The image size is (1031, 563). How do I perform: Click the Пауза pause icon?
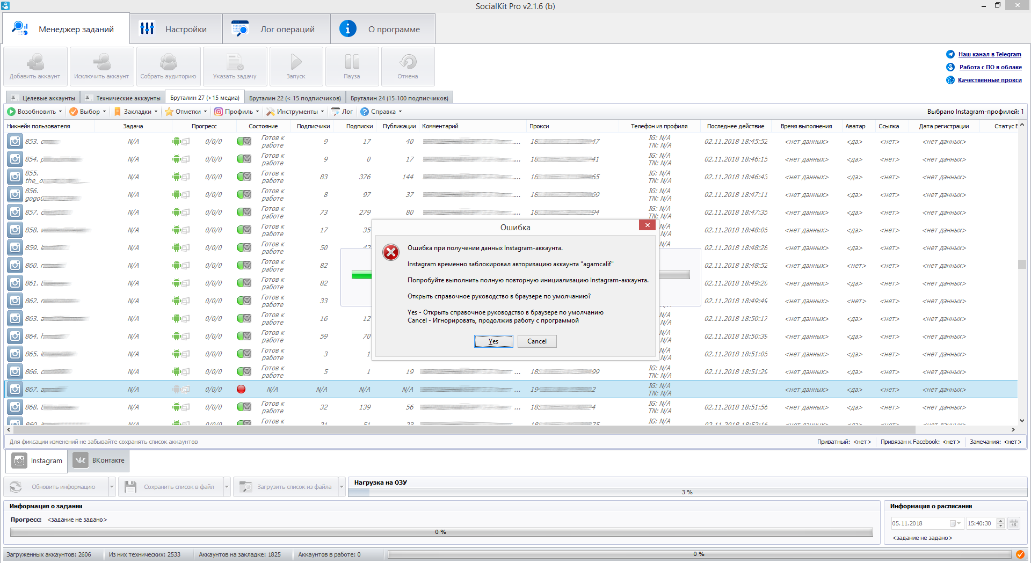pos(352,67)
